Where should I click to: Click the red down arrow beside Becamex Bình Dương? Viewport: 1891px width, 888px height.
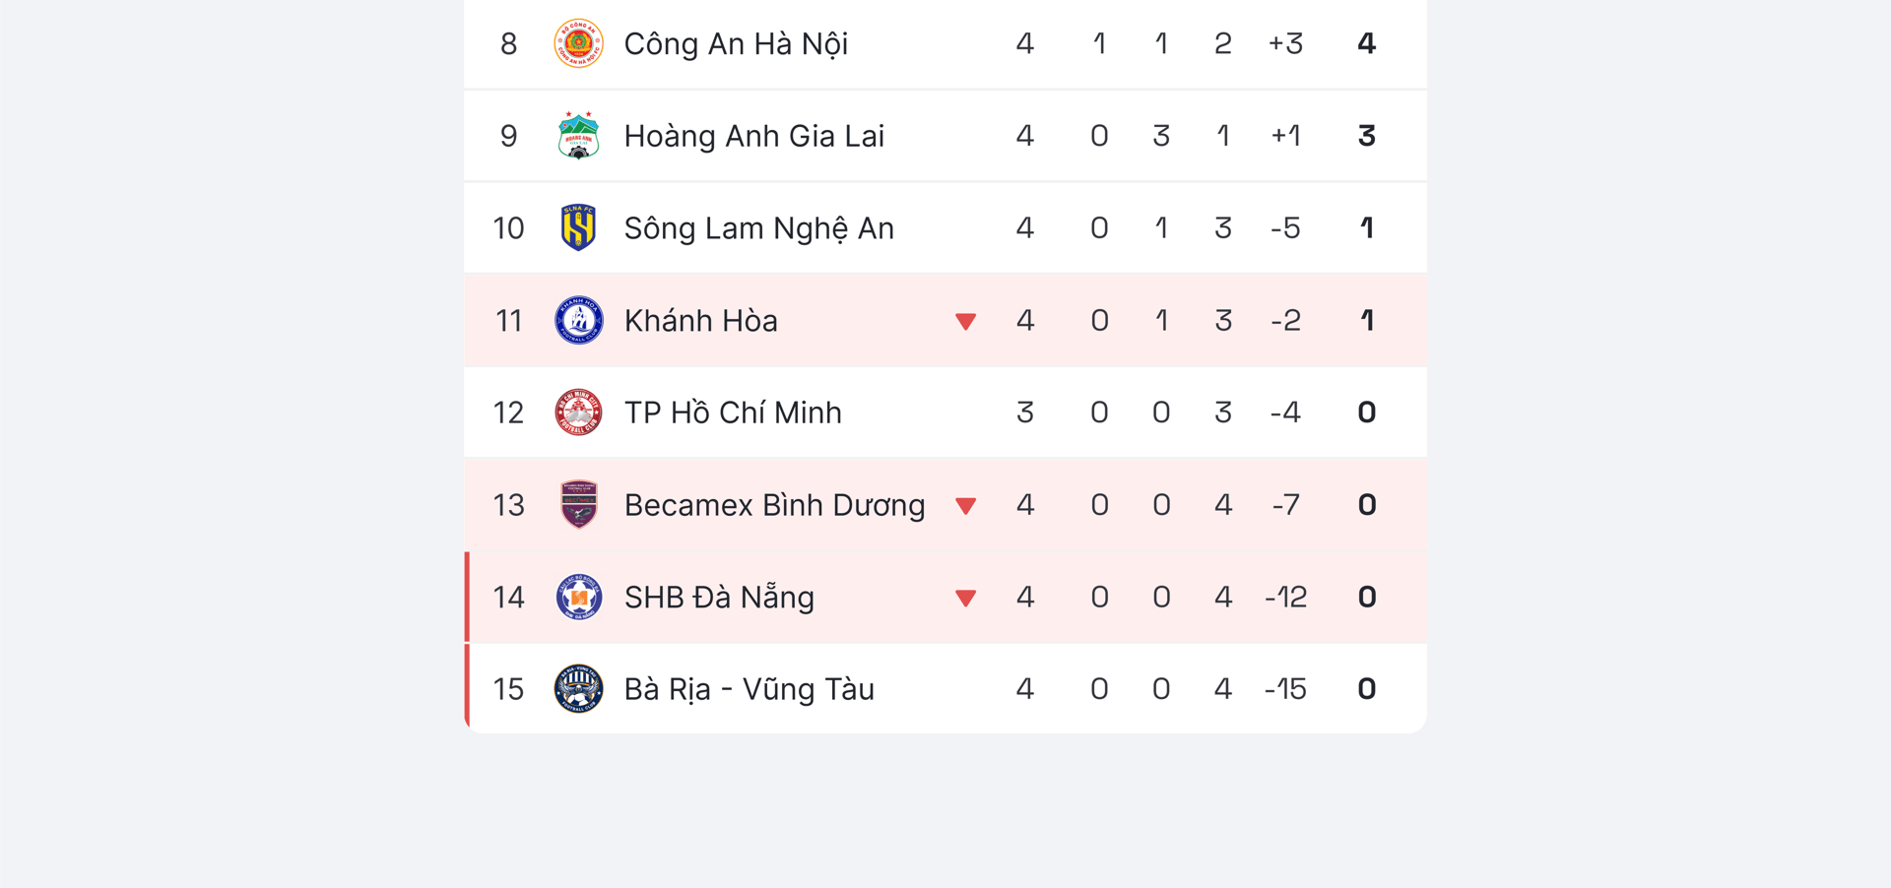pos(965,506)
